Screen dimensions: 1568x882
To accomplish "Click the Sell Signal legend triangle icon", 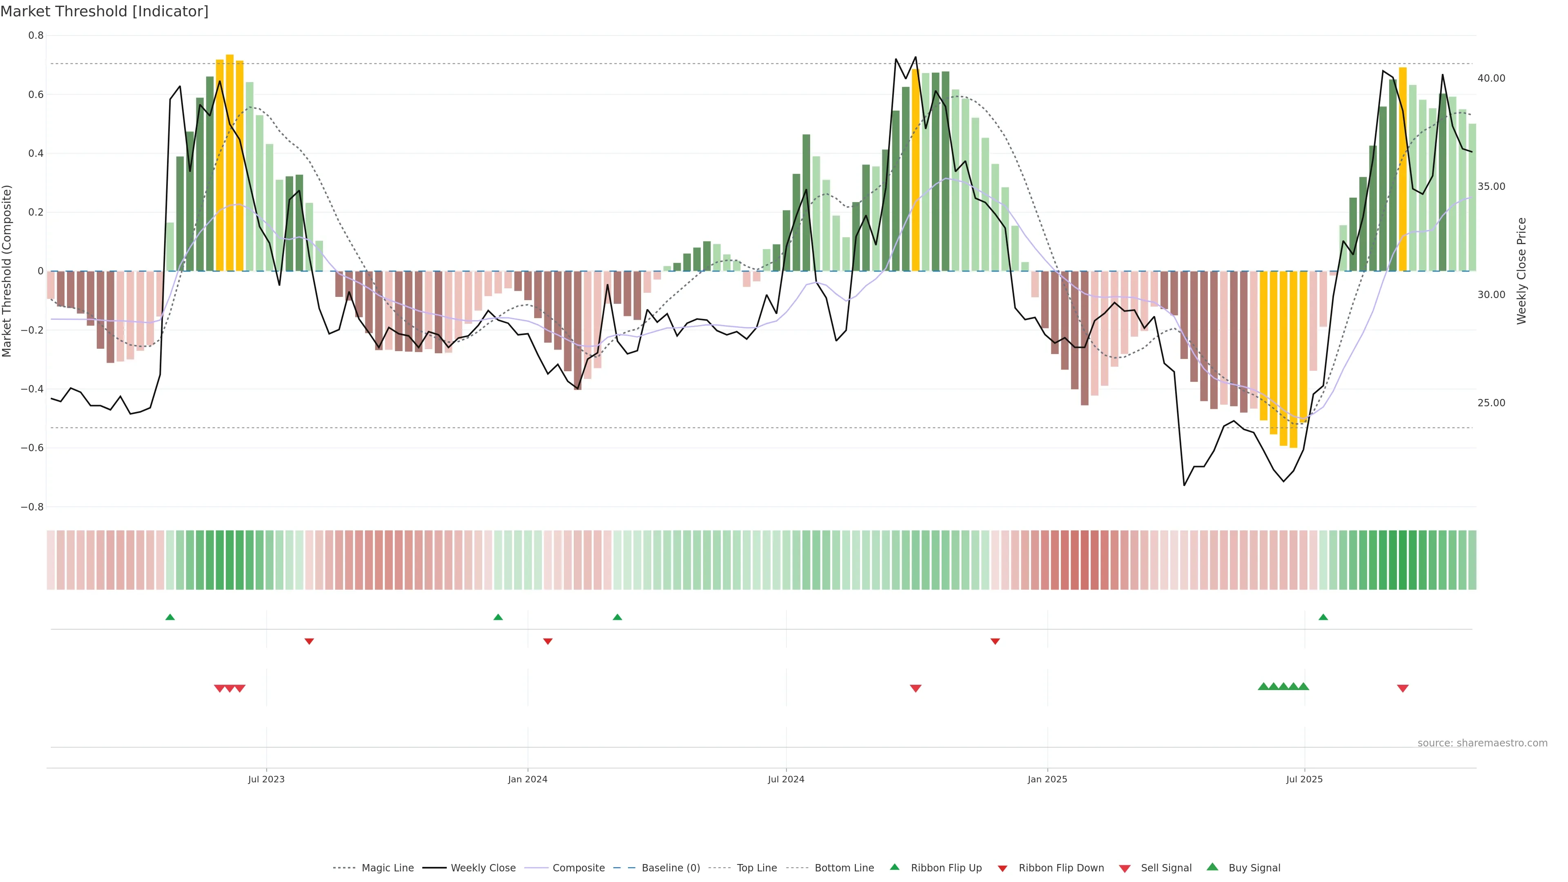I will click(1124, 869).
